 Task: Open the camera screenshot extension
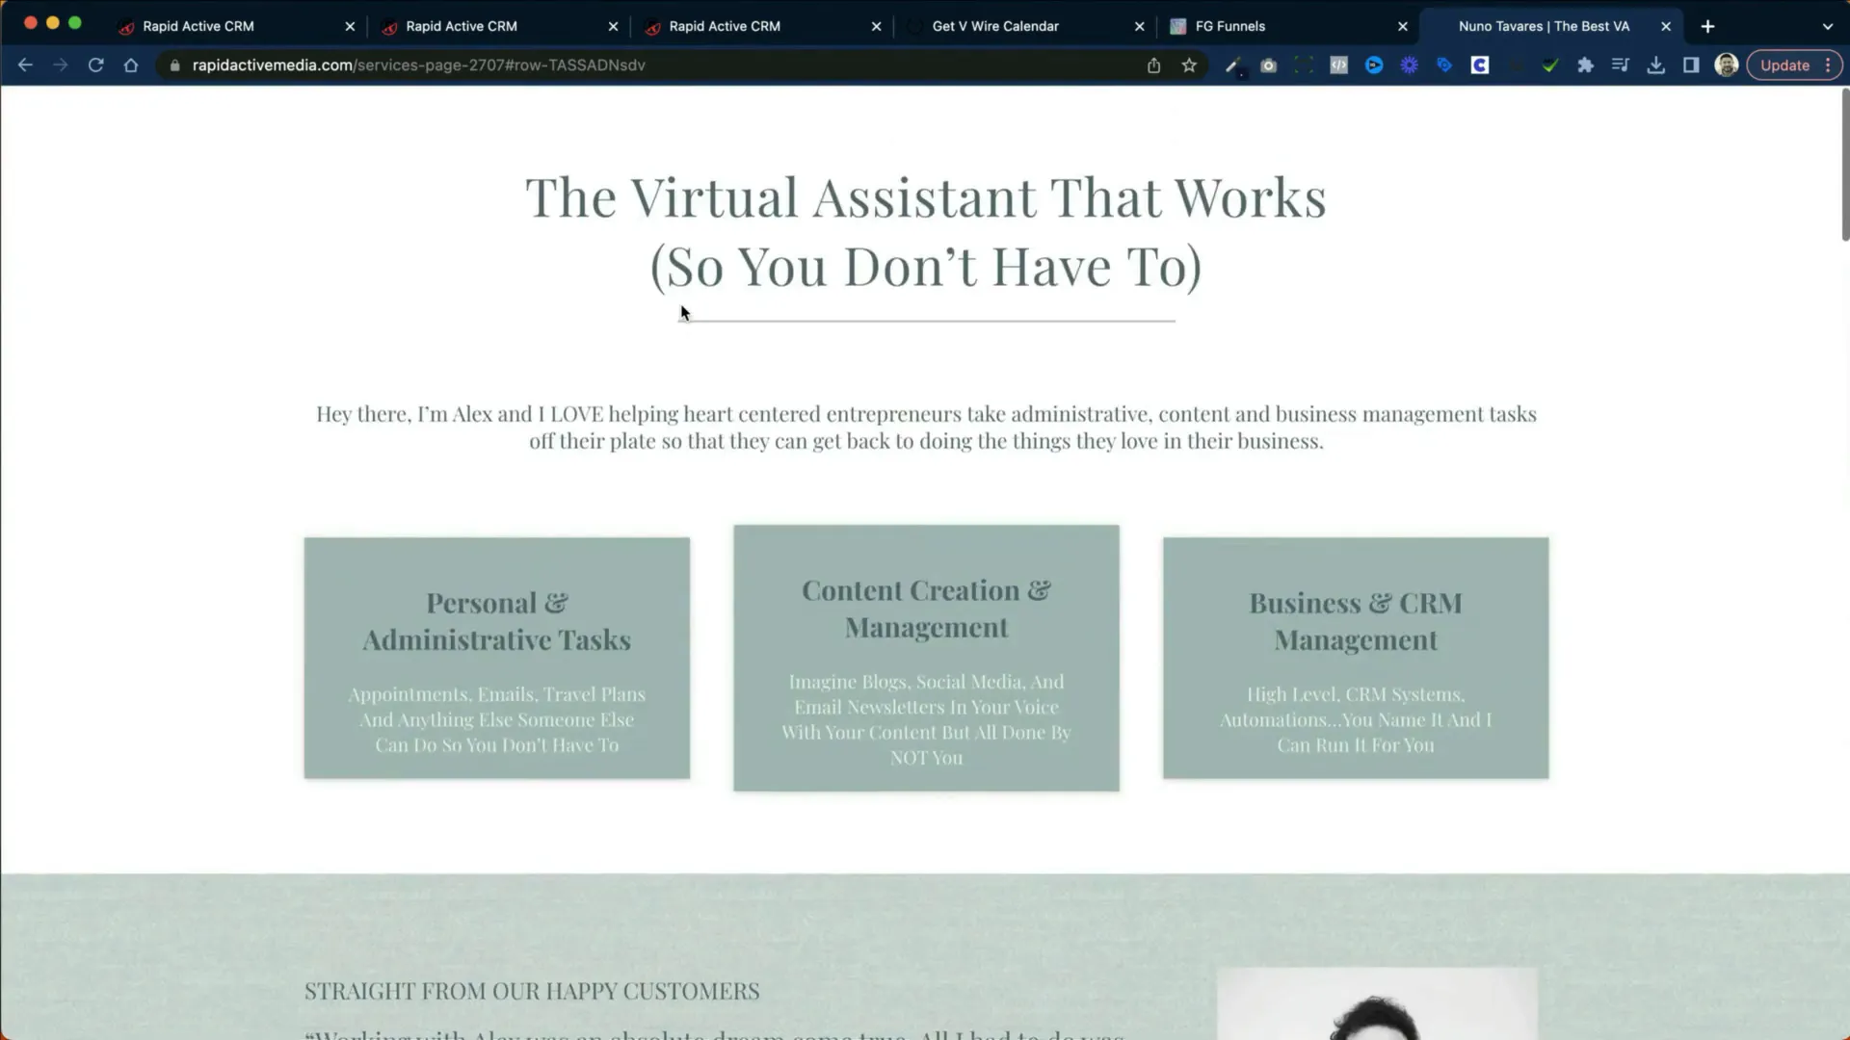tap(1268, 65)
